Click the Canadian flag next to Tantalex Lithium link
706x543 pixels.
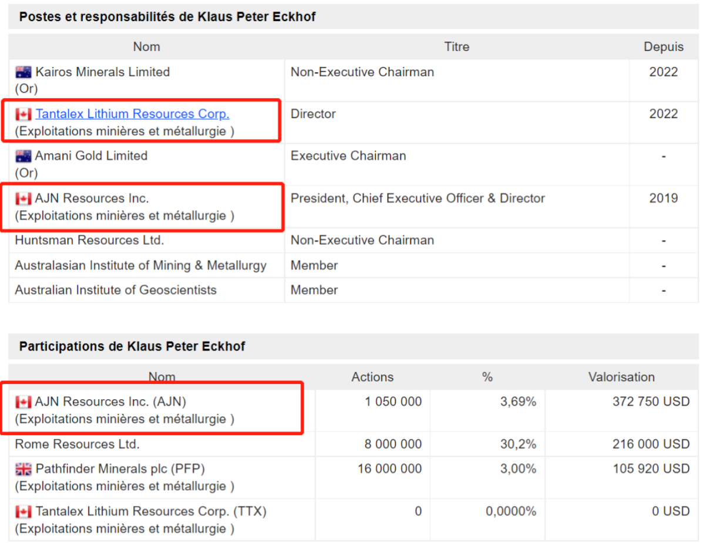pyautogui.click(x=23, y=114)
